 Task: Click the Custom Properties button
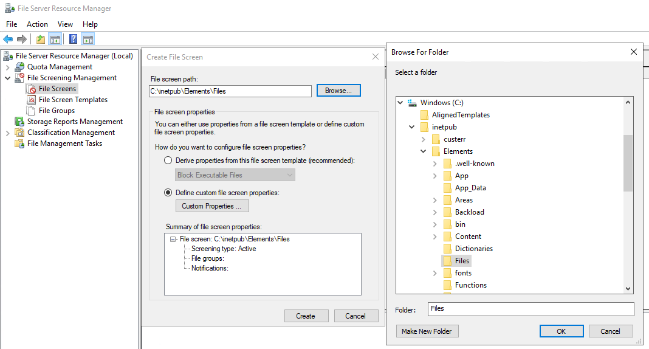click(212, 206)
